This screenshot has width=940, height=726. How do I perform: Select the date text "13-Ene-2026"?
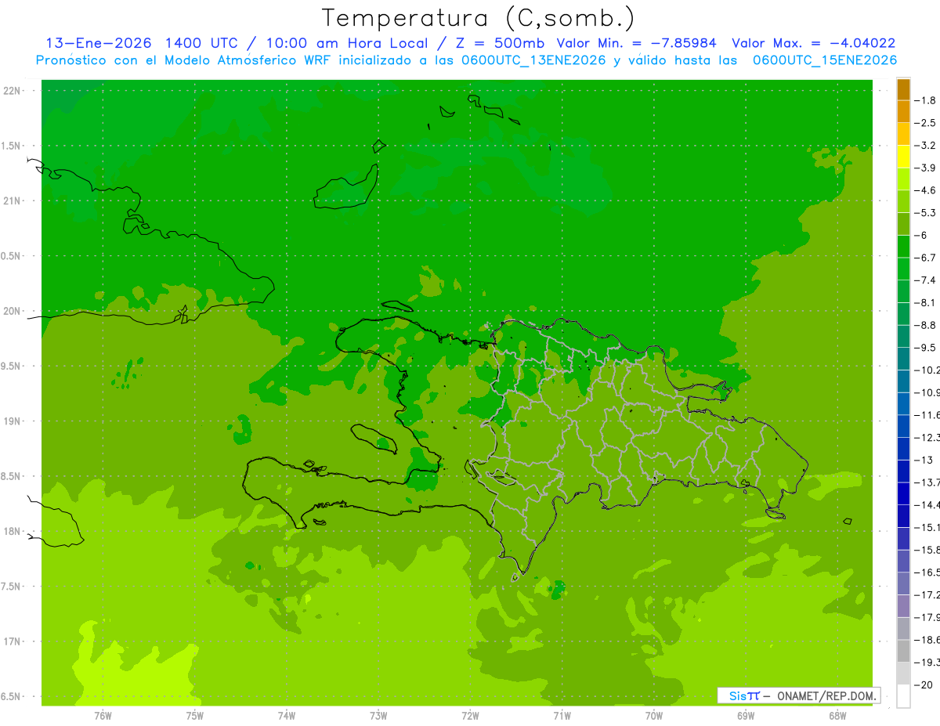[97, 43]
